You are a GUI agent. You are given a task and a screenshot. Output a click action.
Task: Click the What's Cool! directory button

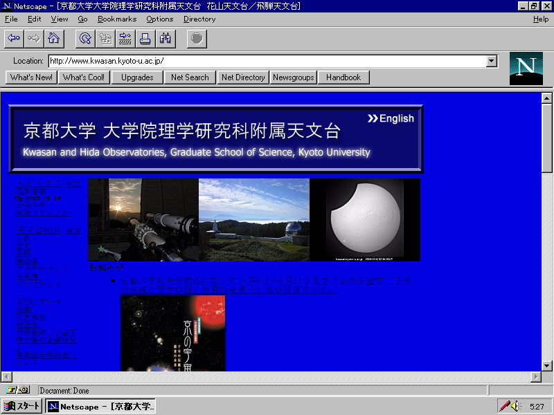point(84,77)
